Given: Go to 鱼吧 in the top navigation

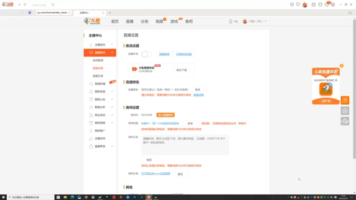Looking at the screenshot, I should [189, 21].
